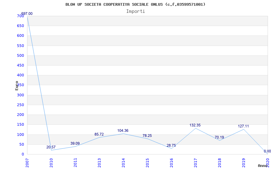The width and height of the screenshot is (271, 169).
Task: Select the 20.57 data point label
Action: (51, 147)
